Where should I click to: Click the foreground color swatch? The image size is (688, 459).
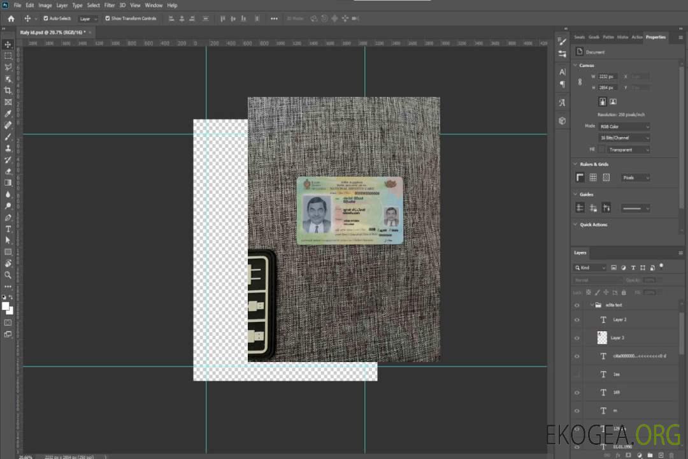[6, 305]
